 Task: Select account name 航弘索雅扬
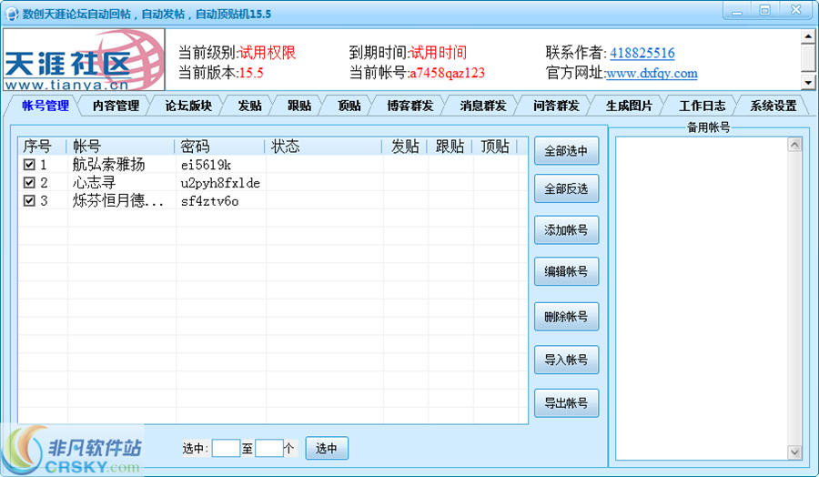click(108, 165)
